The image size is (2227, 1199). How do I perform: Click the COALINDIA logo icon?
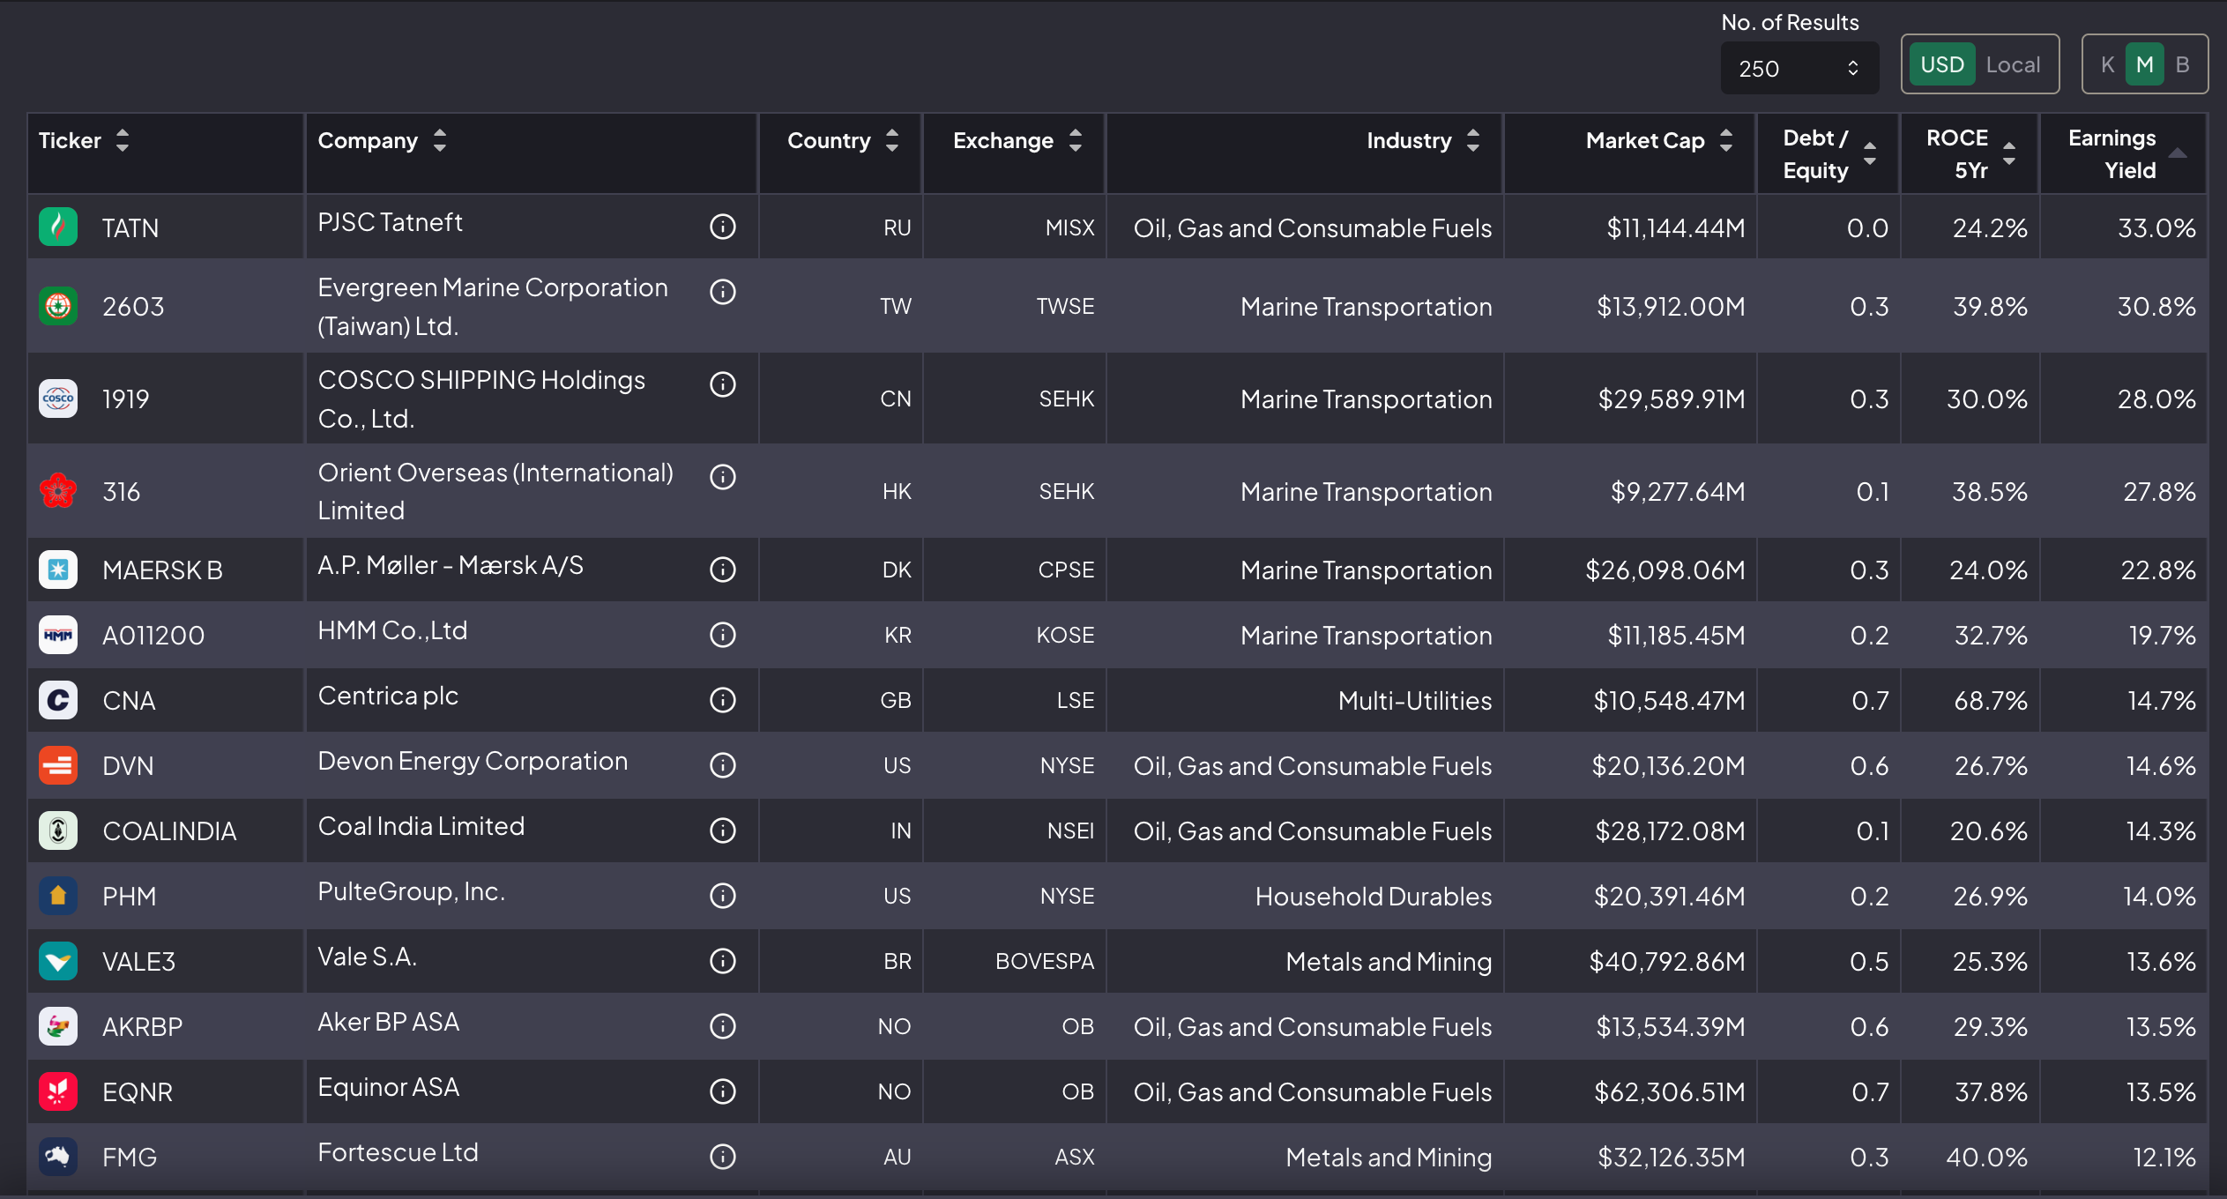click(58, 830)
